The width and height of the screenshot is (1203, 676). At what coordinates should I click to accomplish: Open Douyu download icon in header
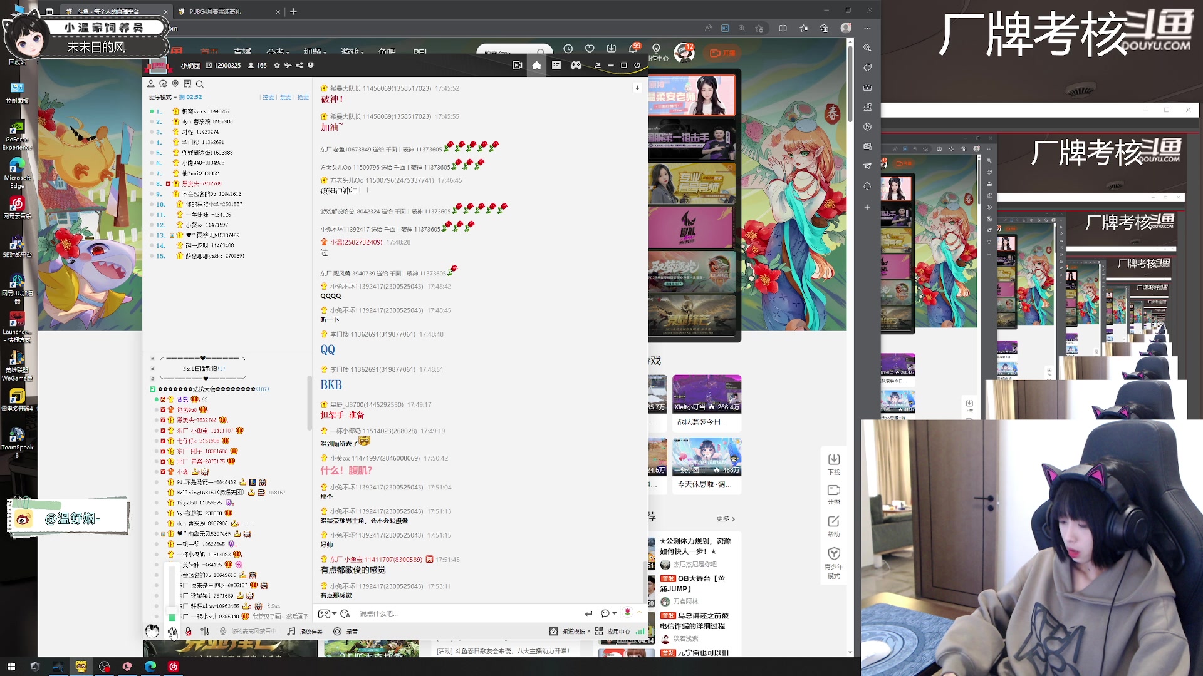(612, 49)
